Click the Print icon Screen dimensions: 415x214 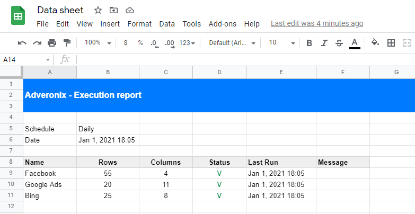pos(52,43)
